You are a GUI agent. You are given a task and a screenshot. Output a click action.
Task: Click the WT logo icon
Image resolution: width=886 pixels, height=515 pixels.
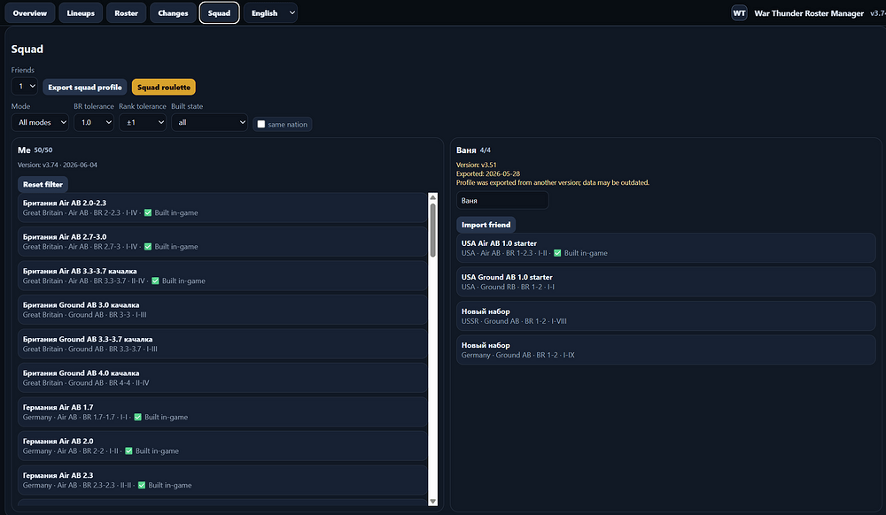tap(739, 13)
